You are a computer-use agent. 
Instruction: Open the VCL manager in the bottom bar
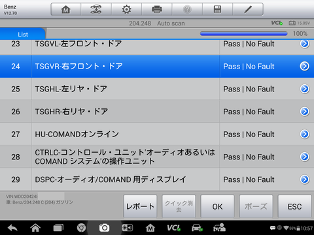coord(173,228)
